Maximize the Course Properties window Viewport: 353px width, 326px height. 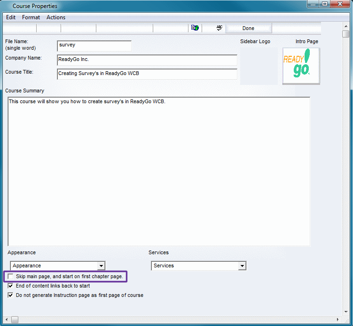pos(325,4)
